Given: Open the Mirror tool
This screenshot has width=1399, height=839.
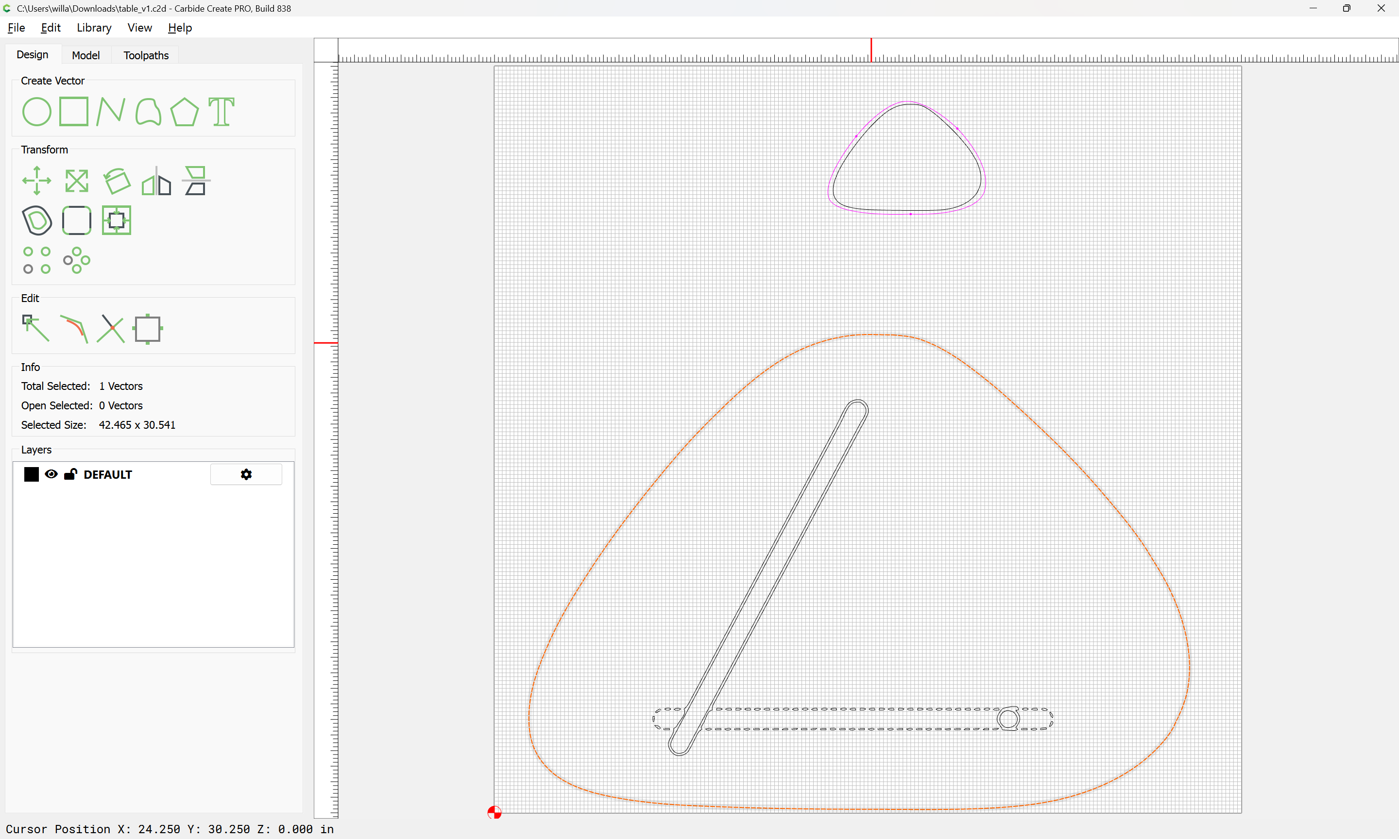Looking at the screenshot, I should pos(156,181).
